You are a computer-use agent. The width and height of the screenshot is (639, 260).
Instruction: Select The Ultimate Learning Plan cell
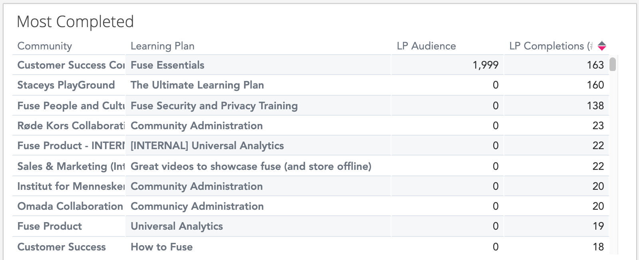(197, 85)
